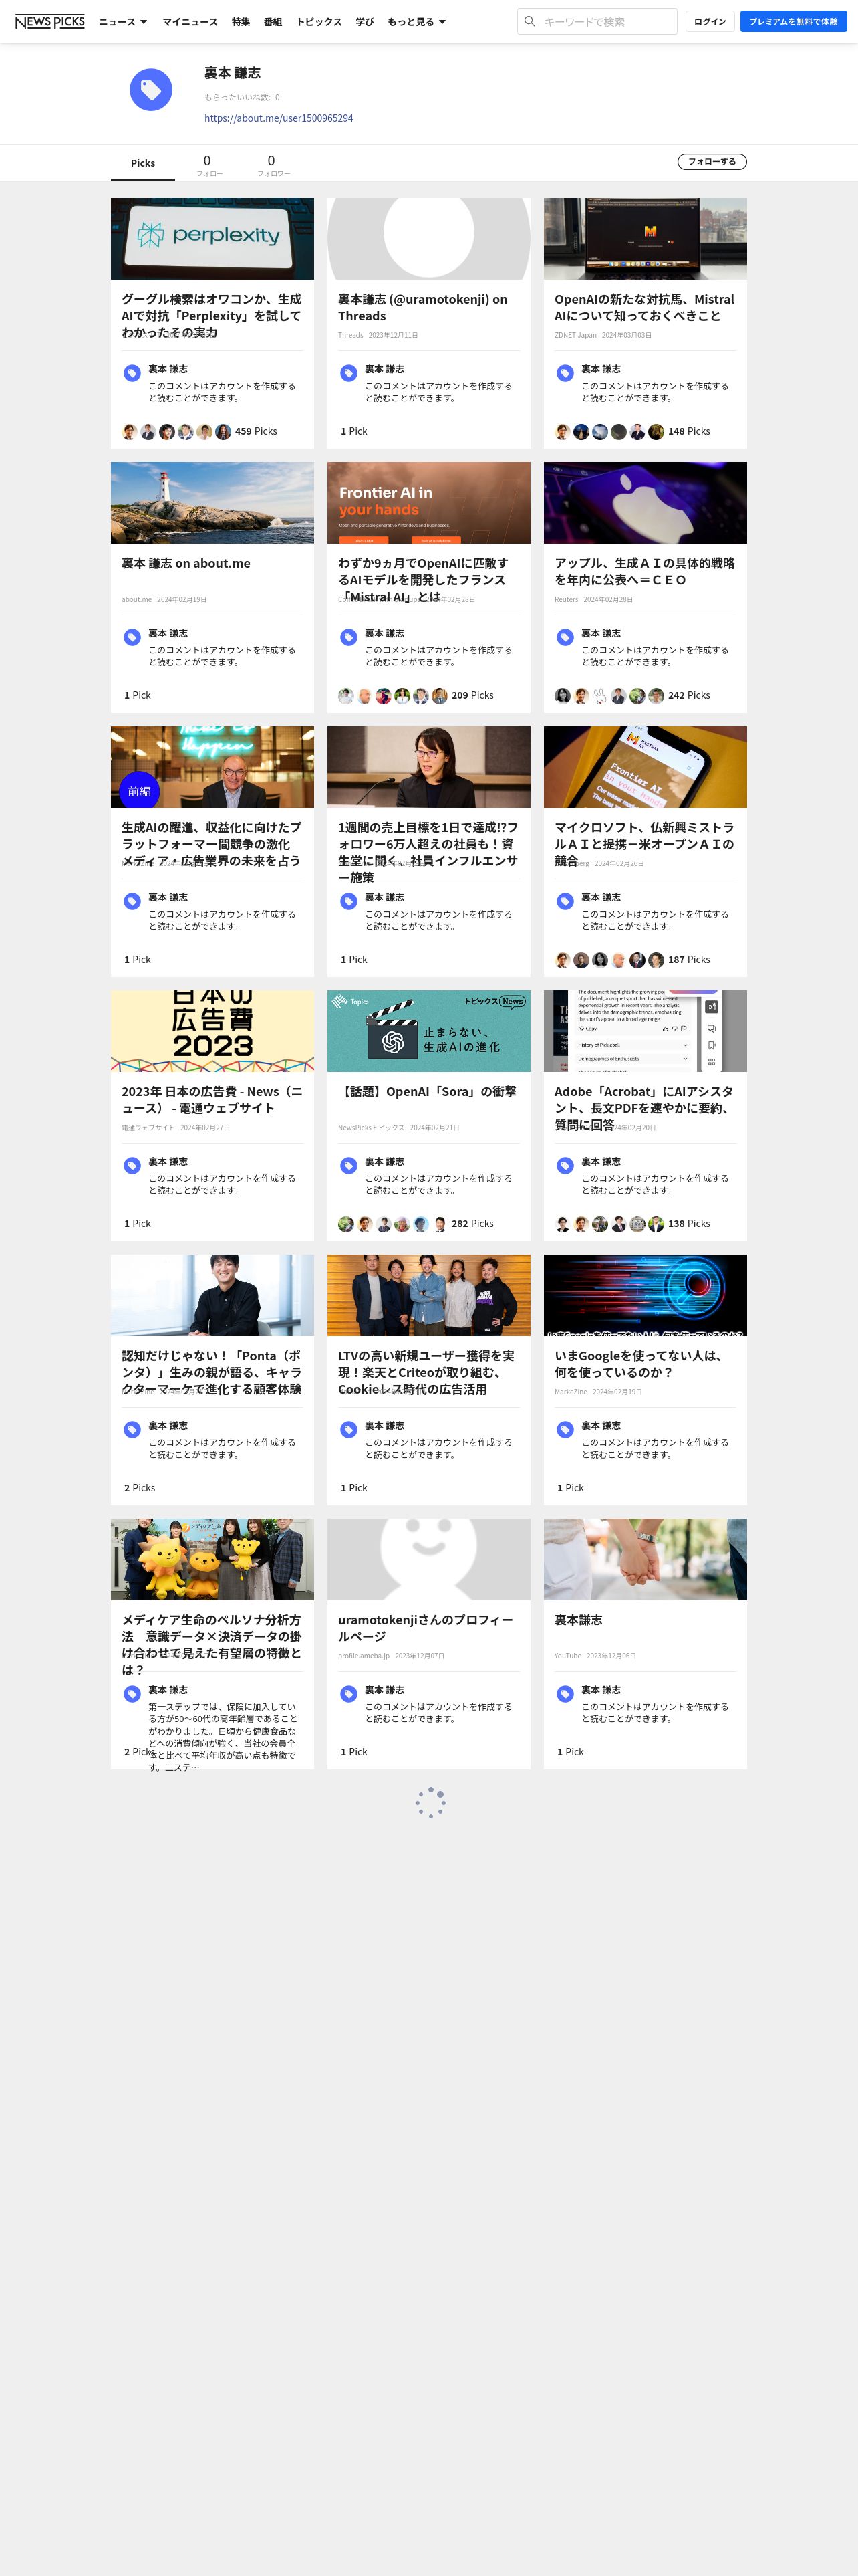Open マイニュース in navigation
Screen dimensions: 858x2576
190,22
